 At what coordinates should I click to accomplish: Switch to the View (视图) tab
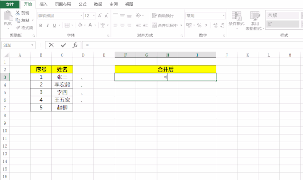pos(129,4)
